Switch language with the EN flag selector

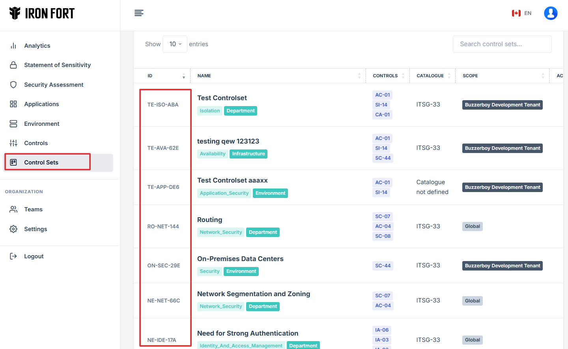click(521, 13)
